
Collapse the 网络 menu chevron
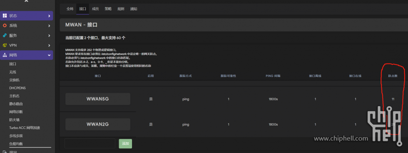[49, 55]
